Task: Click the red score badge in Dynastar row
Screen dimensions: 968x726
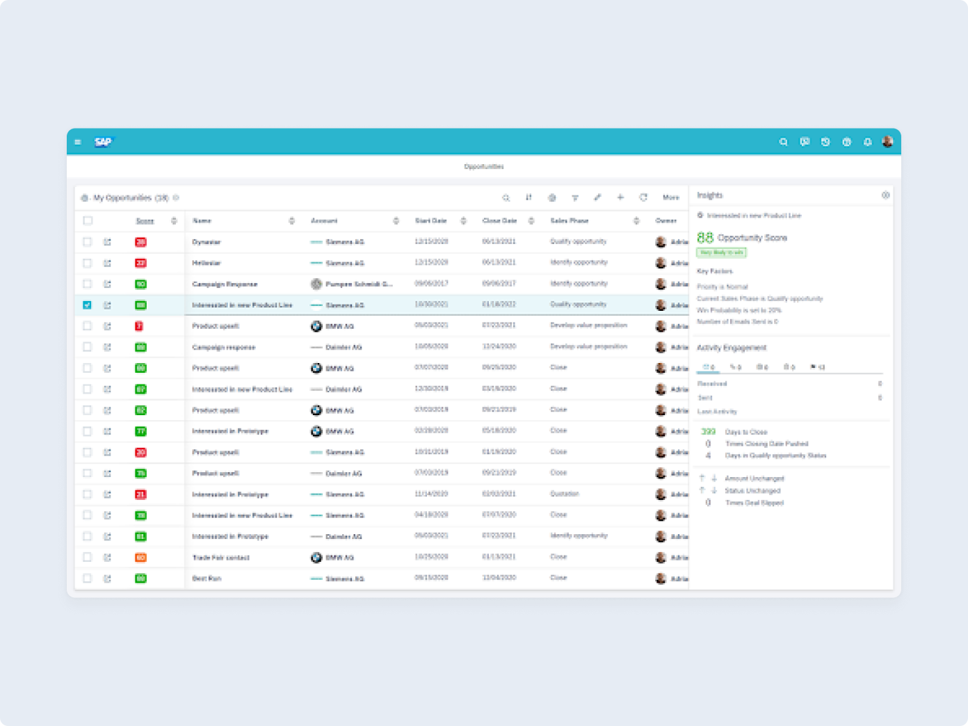Action: tap(140, 242)
